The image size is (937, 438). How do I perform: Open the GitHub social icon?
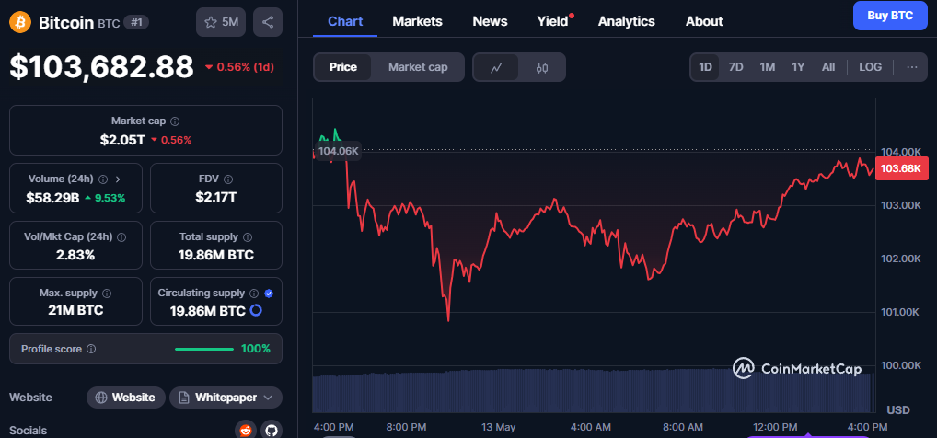coord(272,431)
